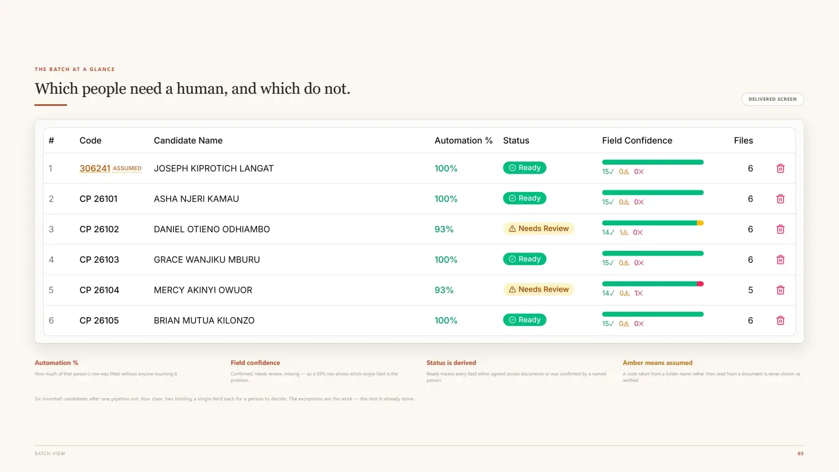Click Daniel Otieno Odhiambo's field confidence bar
Screen dimensions: 839x472
pos(653,223)
